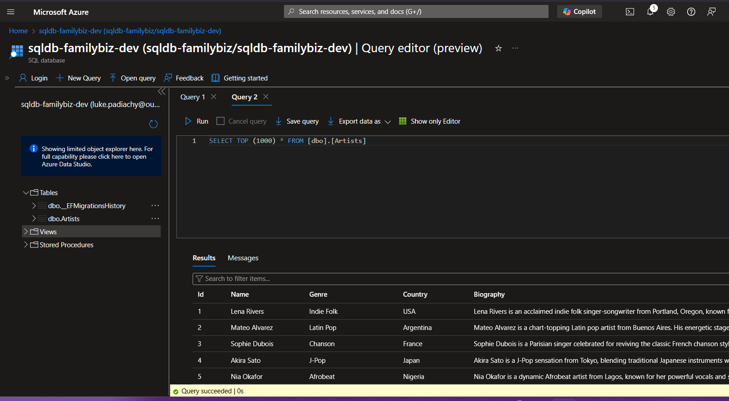Click the top-bar feedback person icon
Viewport: 729px width, 401px height.
coord(711,12)
